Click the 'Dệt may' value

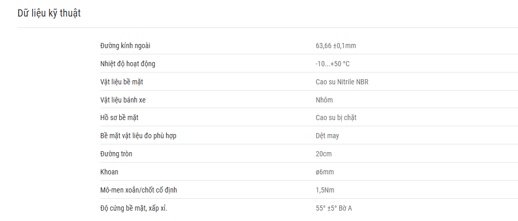click(x=327, y=136)
